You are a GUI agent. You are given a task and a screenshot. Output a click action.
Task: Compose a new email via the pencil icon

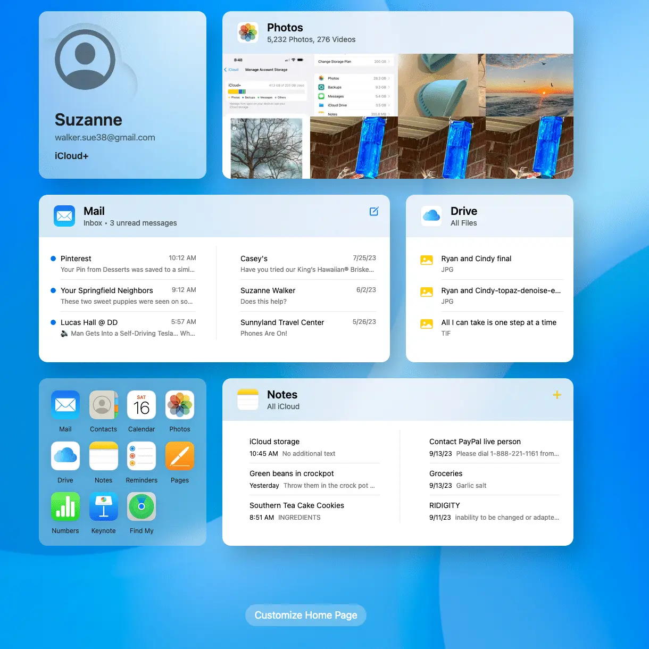coord(373,211)
